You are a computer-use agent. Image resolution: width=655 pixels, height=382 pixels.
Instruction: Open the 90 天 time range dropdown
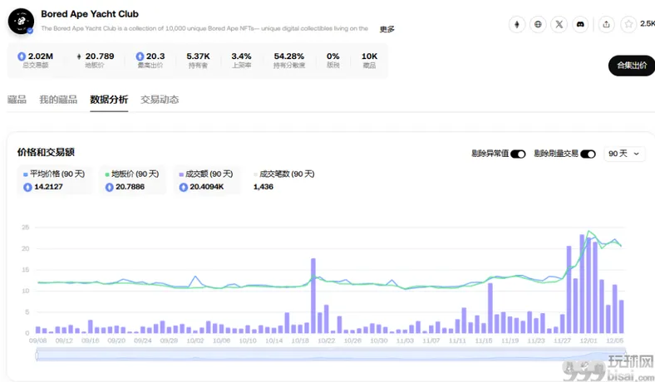click(624, 154)
